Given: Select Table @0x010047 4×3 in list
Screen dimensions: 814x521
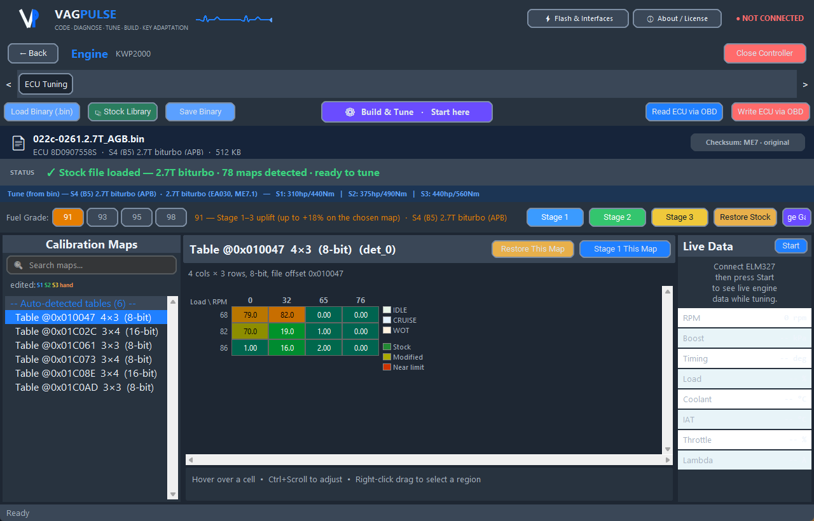Looking at the screenshot, I should click(x=86, y=318).
